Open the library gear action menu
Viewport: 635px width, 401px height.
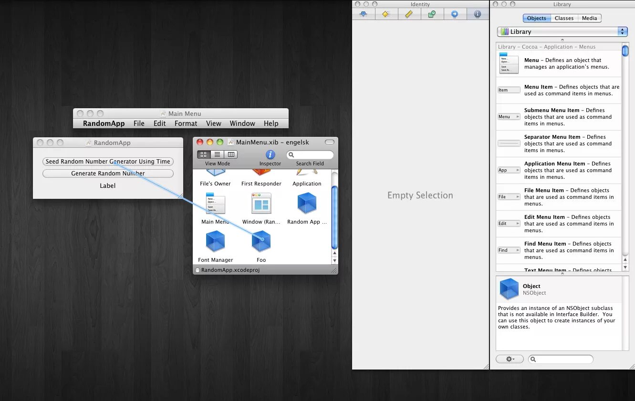pos(510,359)
